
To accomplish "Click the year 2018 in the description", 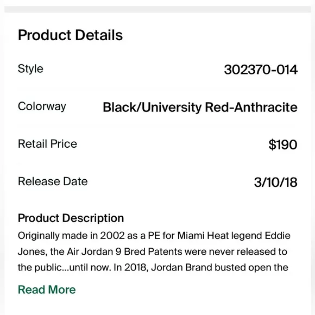I will pyautogui.click(x=136, y=267).
